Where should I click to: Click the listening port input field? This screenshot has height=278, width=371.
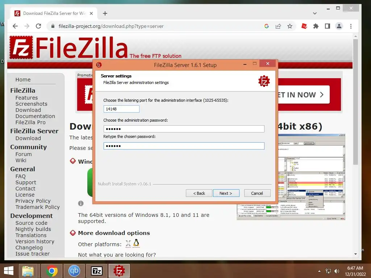[x=121, y=109]
